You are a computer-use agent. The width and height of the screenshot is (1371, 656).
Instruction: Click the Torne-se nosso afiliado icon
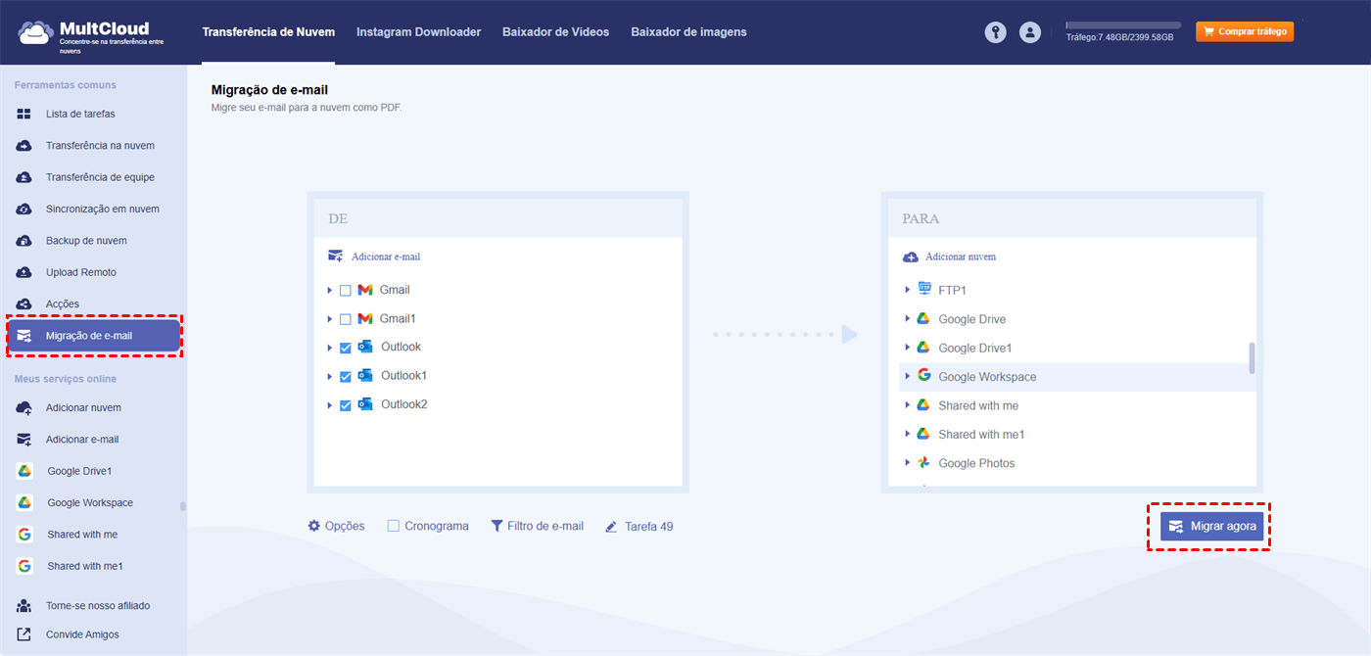pyautogui.click(x=24, y=605)
